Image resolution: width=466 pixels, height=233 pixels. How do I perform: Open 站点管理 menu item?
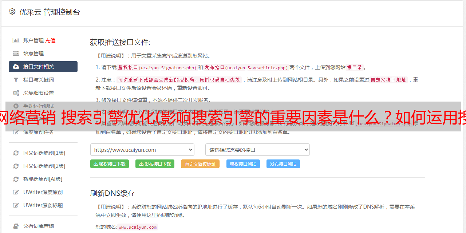point(43,54)
